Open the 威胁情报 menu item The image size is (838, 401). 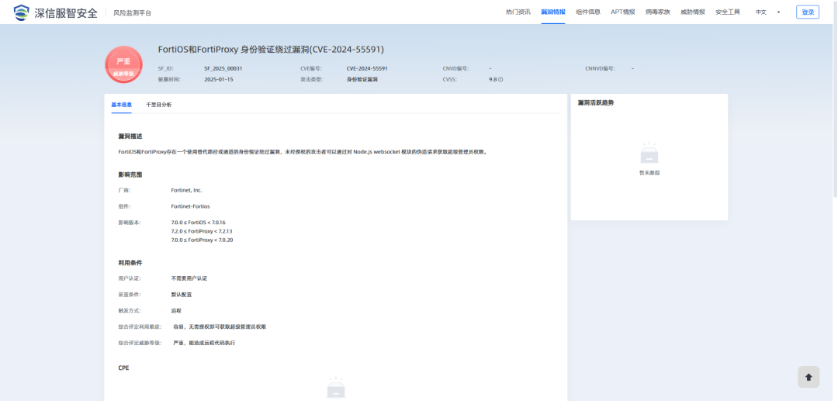tap(693, 12)
